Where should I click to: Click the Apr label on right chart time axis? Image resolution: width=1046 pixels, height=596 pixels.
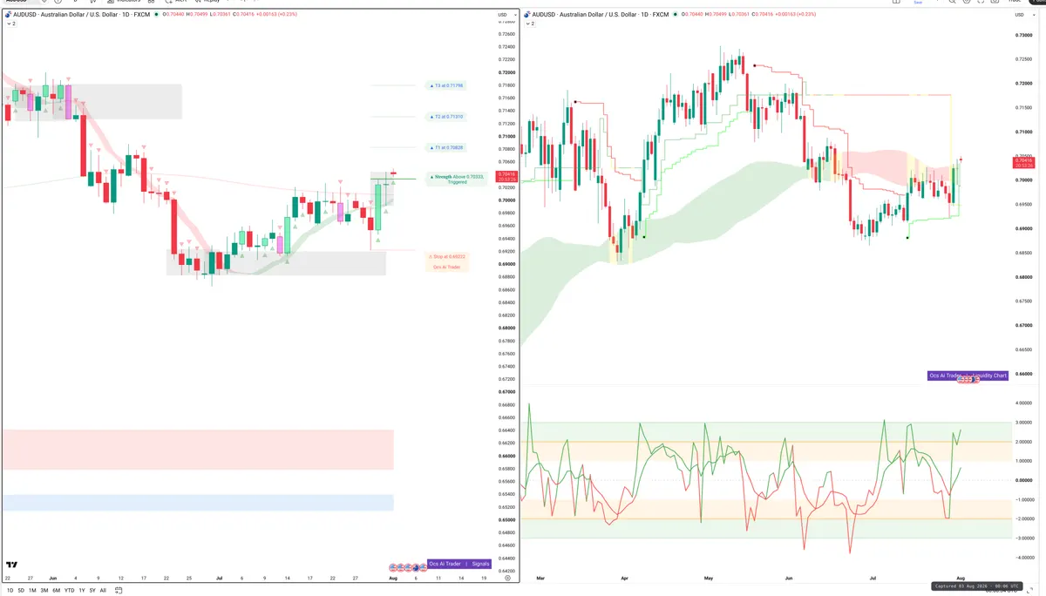pos(624,578)
